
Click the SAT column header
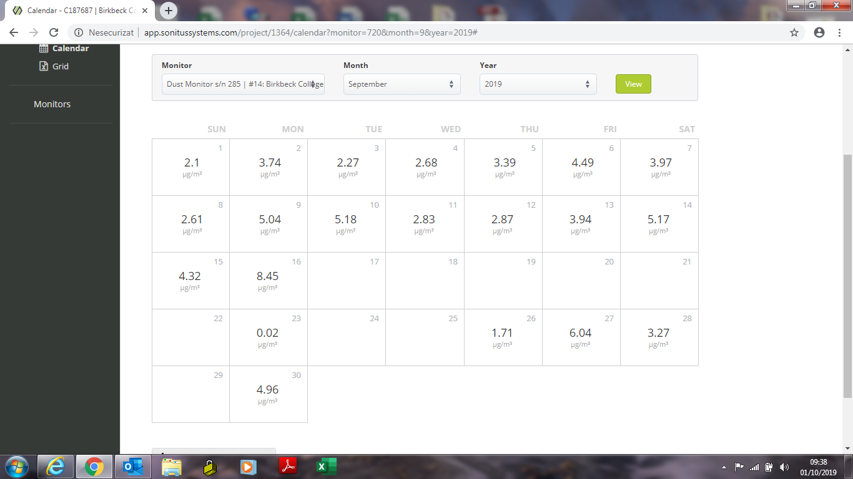(687, 129)
